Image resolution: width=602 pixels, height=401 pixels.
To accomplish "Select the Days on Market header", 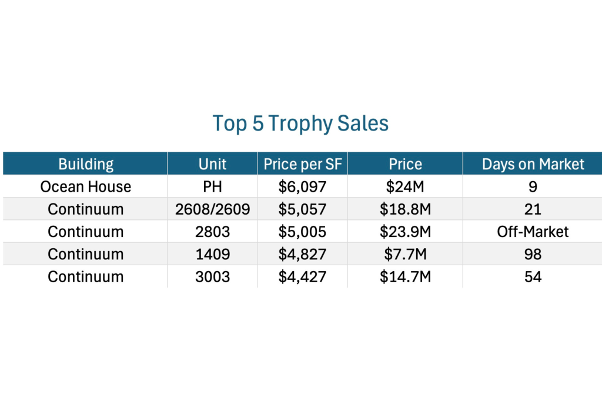I will click(533, 164).
